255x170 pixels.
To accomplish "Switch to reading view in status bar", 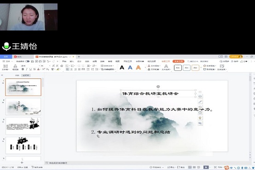I will (198, 167).
